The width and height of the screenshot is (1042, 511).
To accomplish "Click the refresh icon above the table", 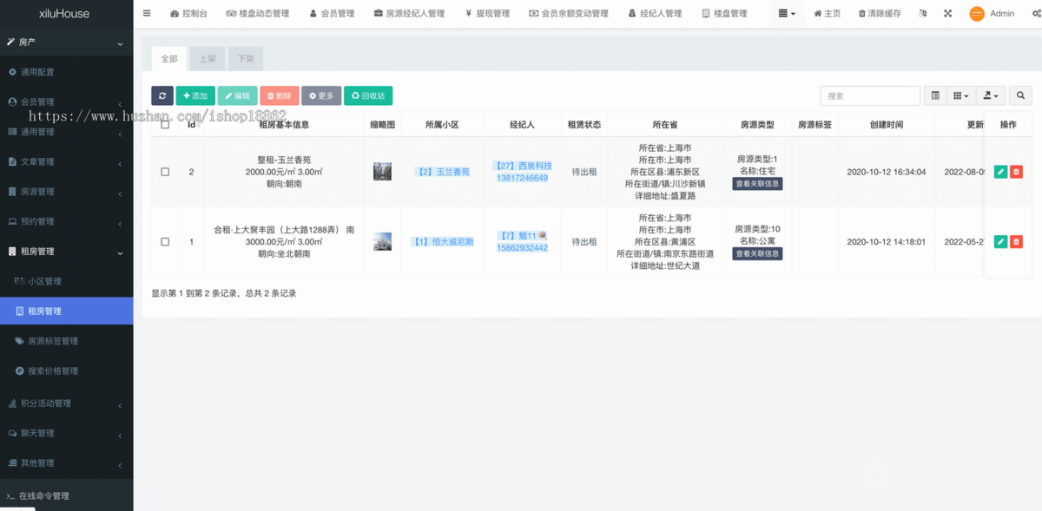I will pyautogui.click(x=162, y=95).
